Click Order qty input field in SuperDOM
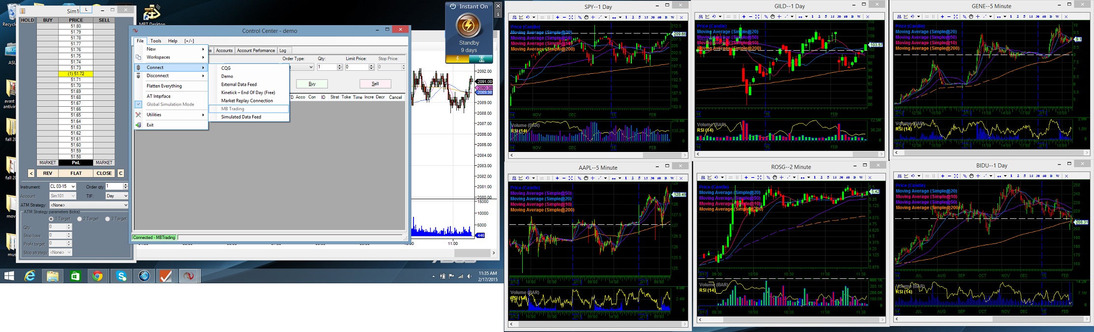 [115, 186]
